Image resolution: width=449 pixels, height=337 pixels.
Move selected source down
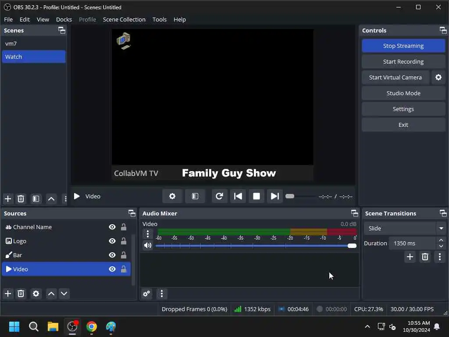[x=64, y=294]
